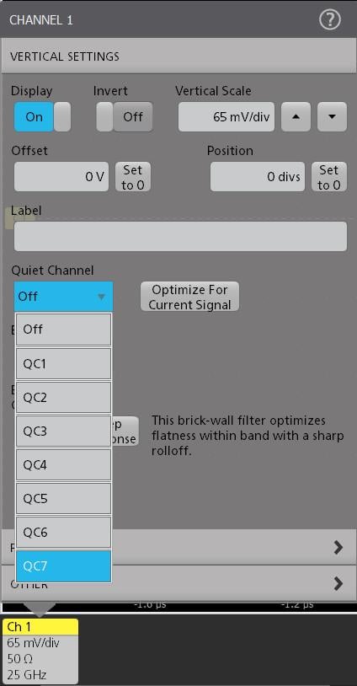Select Off in Quiet Channel list
The image size is (357, 686).
(x=63, y=330)
